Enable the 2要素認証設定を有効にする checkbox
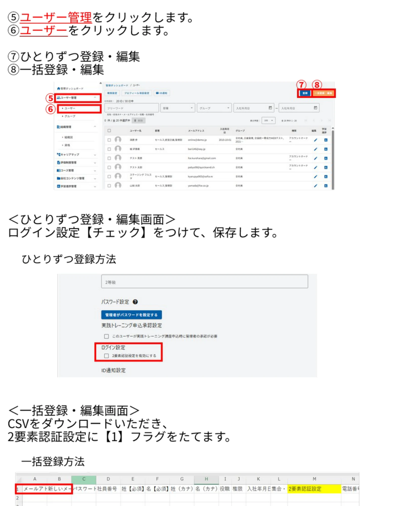The image size is (397, 506). point(106,356)
